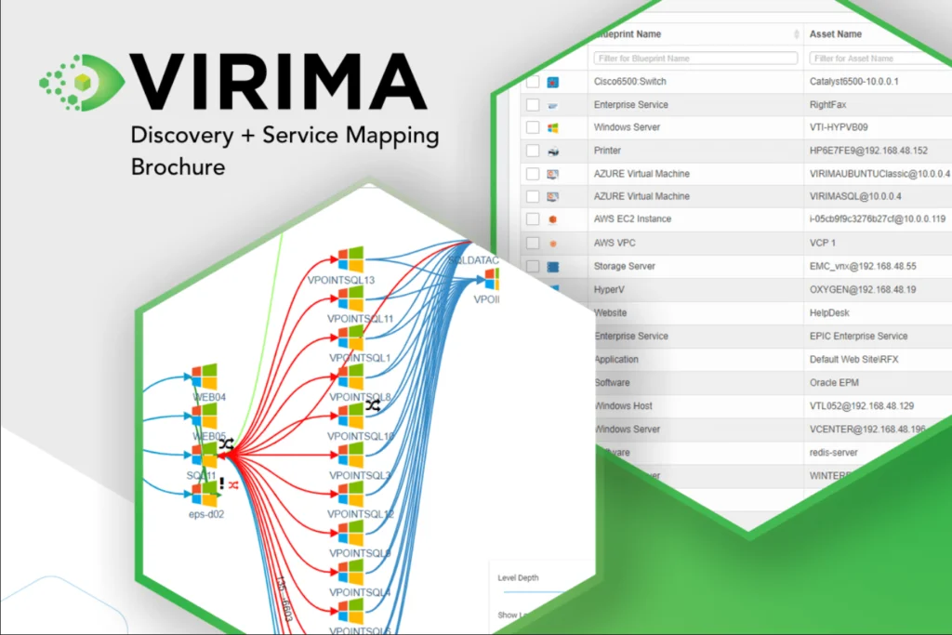Select the AWS VPC row checkbox

click(532, 243)
